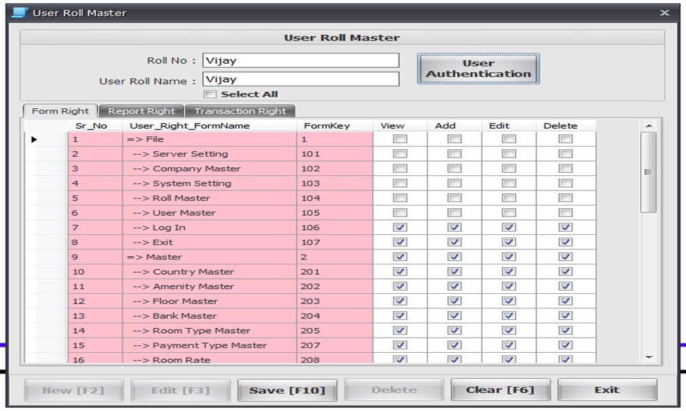Select the '=> File' form name cell
Viewport: 686px width, 411px height.
tap(209, 139)
